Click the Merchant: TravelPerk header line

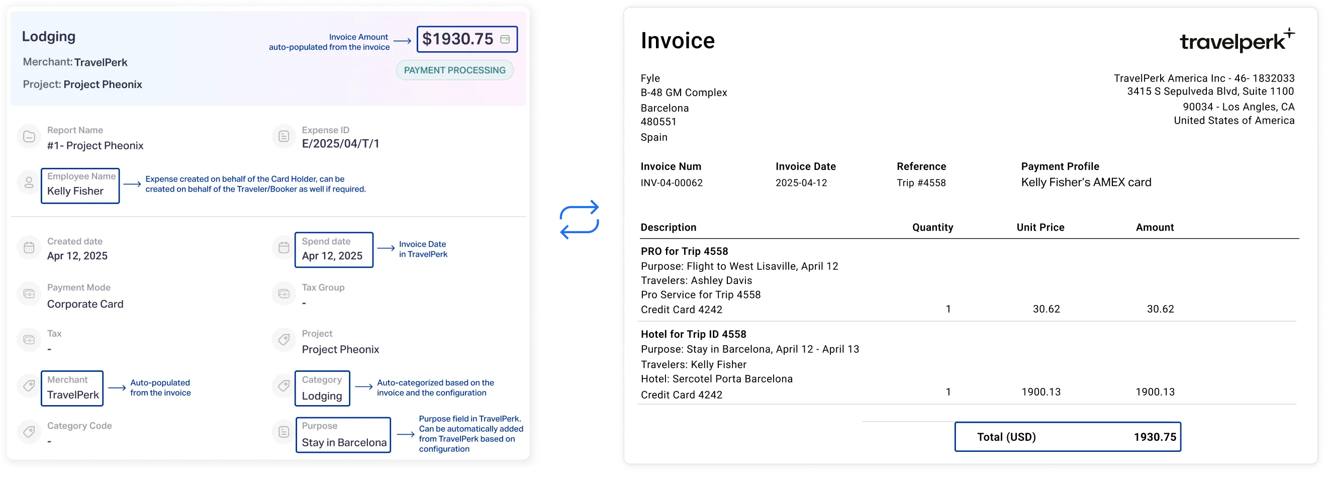pyautogui.click(x=75, y=62)
